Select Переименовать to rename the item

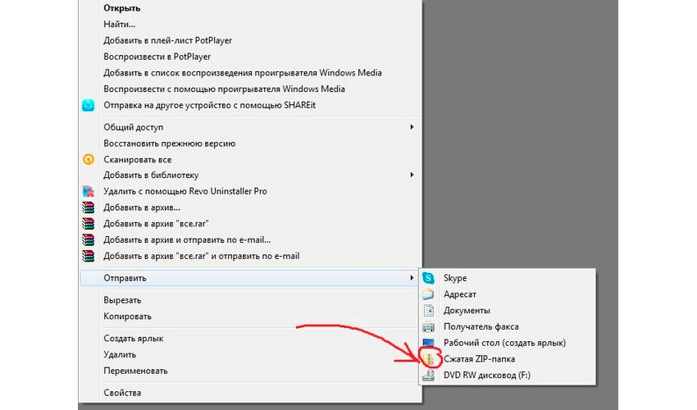point(135,371)
